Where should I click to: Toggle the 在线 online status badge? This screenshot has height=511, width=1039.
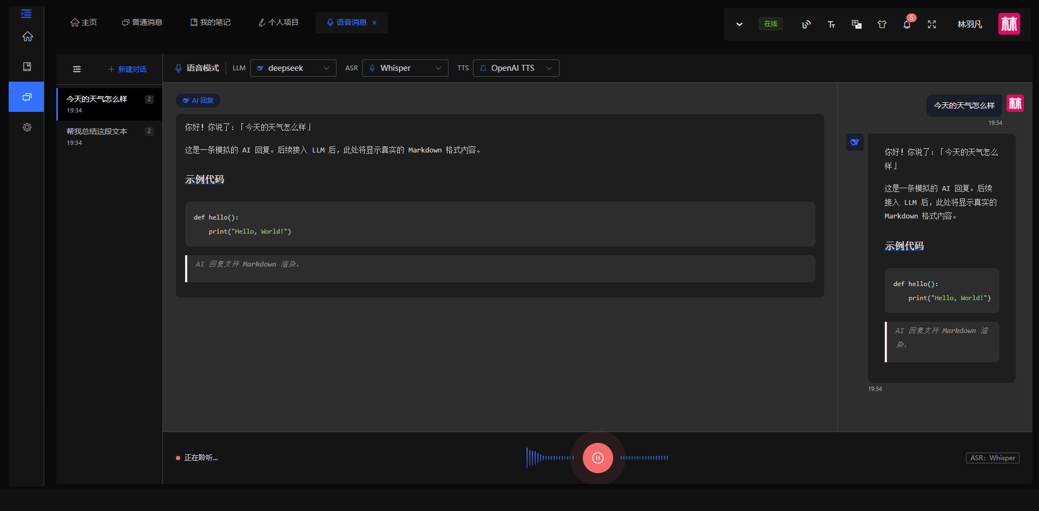[771, 24]
